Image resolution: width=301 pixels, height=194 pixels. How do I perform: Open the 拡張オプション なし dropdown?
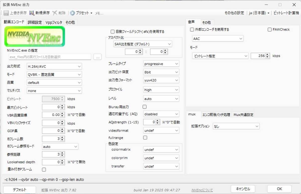(x=236, y=126)
